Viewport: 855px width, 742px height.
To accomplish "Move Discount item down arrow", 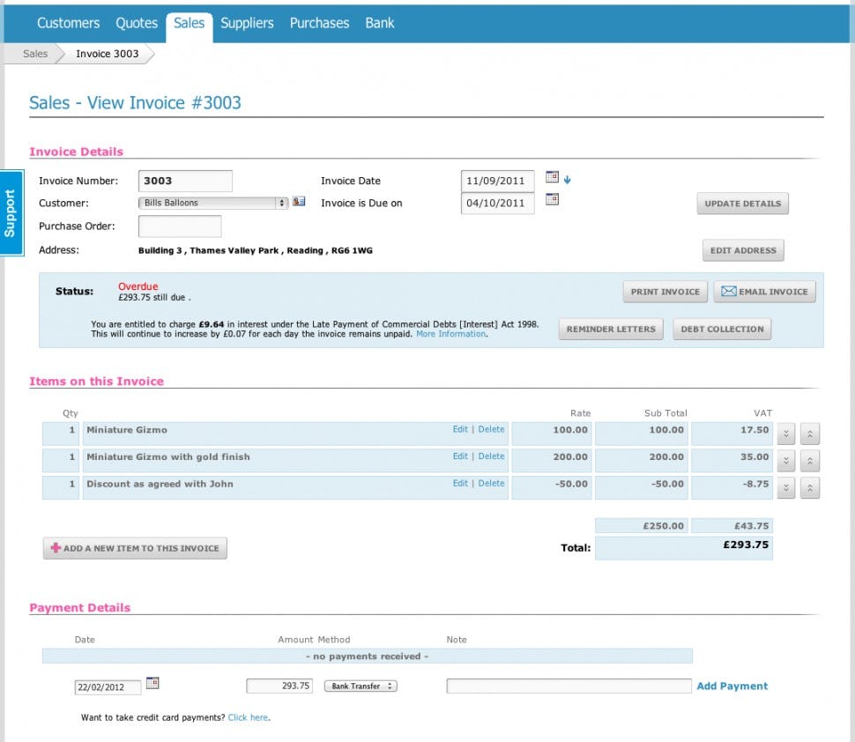I will (x=785, y=487).
